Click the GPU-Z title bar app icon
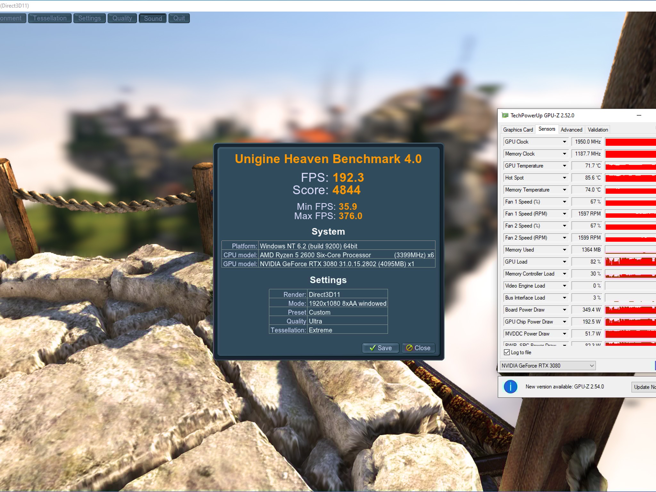This screenshot has height=492, width=656. pyautogui.click(x=505, y=115)
